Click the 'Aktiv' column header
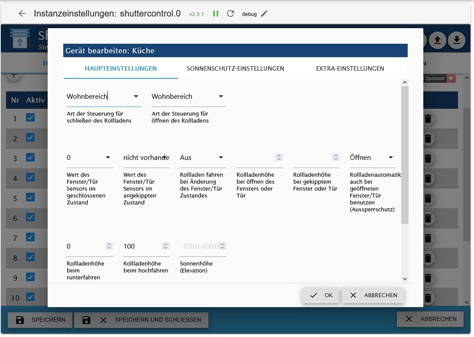The height and width of the screenshot is (337, 474). coord(36,100)
